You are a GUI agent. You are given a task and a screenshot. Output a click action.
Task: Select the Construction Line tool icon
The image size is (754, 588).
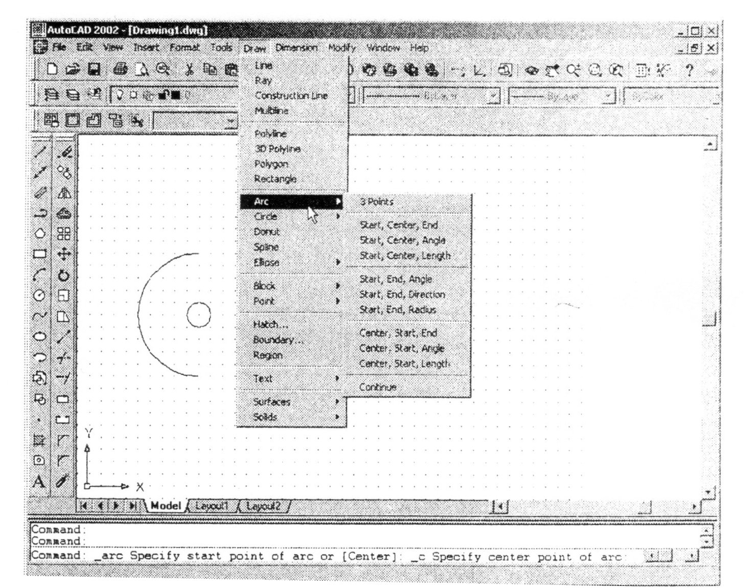(x=40, y=172)
